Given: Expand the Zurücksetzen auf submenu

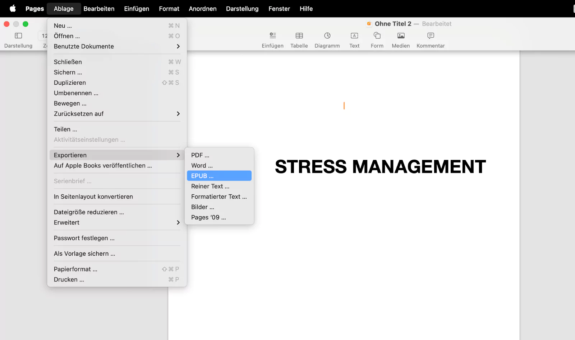Looking at the screenshot, I should click(79, 114).
